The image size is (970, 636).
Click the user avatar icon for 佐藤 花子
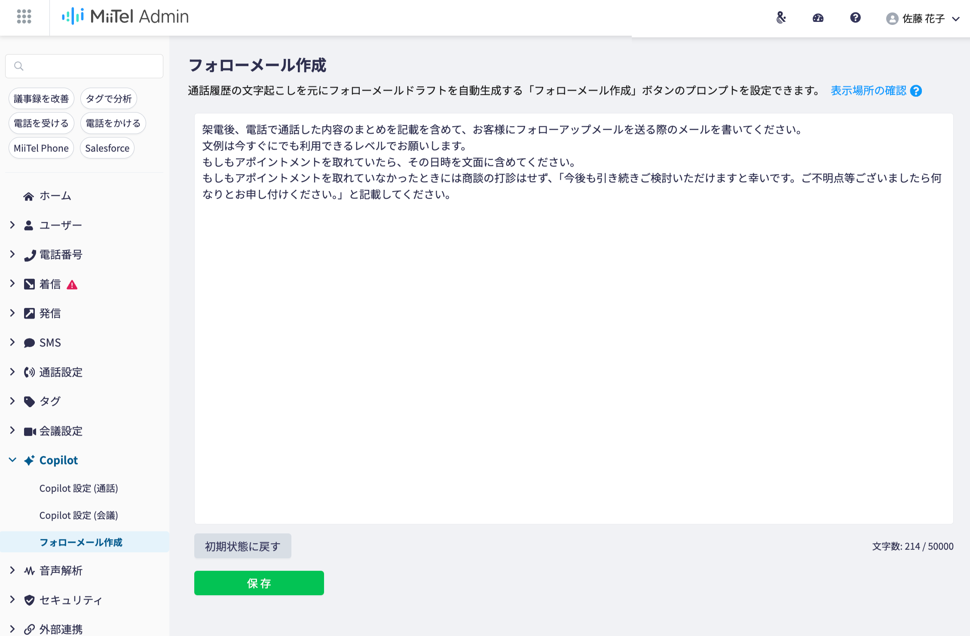(x=892, y=18)
